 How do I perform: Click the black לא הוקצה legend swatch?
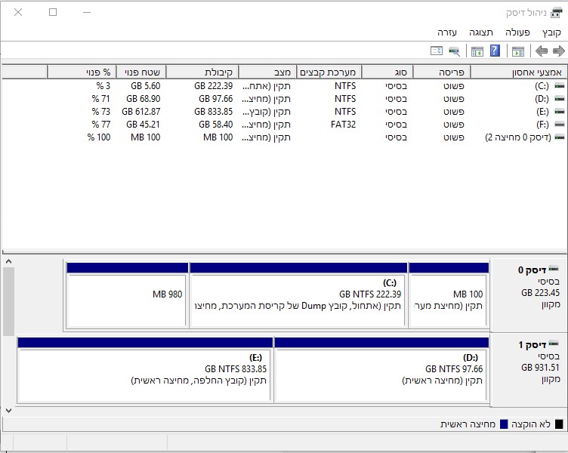[x=560, y=424]
